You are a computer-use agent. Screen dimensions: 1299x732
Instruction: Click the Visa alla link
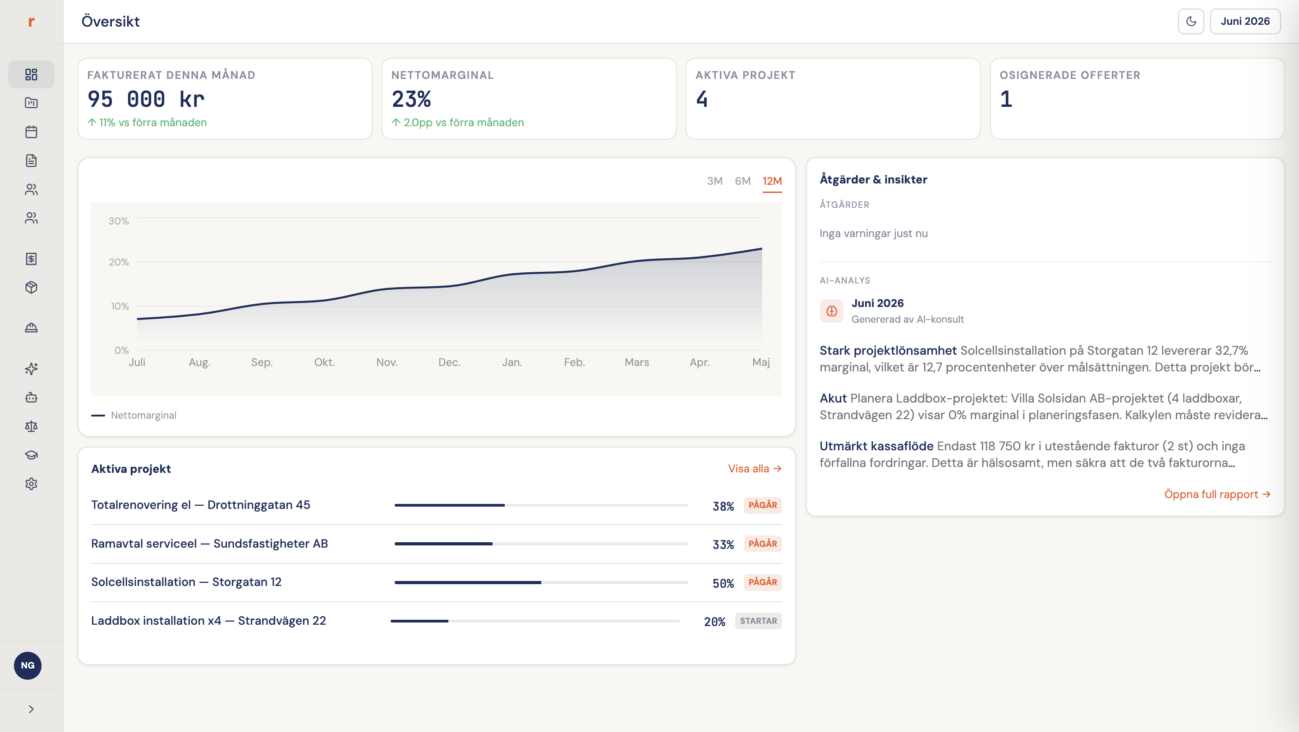[x=755, y=468]
